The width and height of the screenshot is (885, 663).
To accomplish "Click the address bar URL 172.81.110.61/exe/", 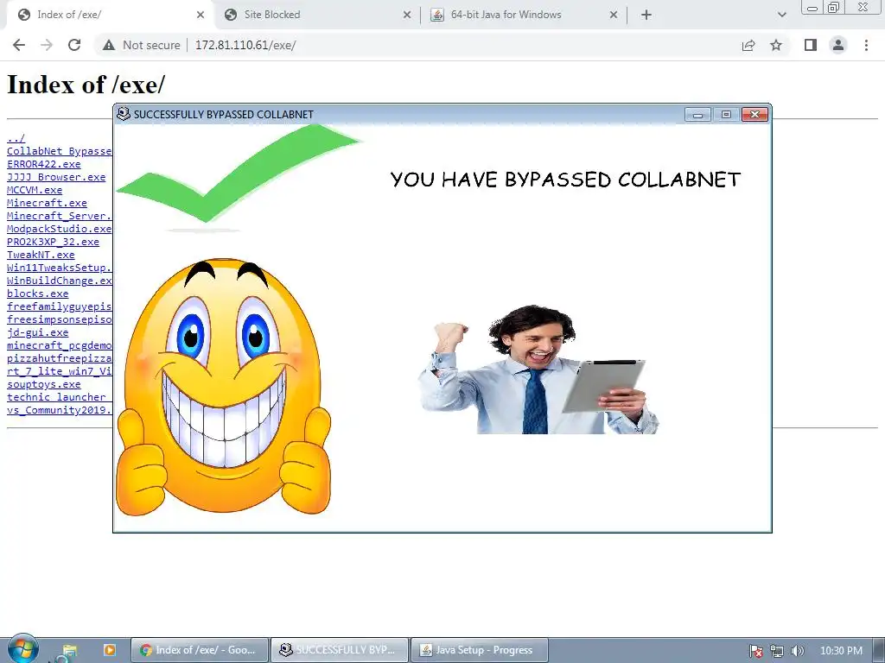I will (245, 45).
